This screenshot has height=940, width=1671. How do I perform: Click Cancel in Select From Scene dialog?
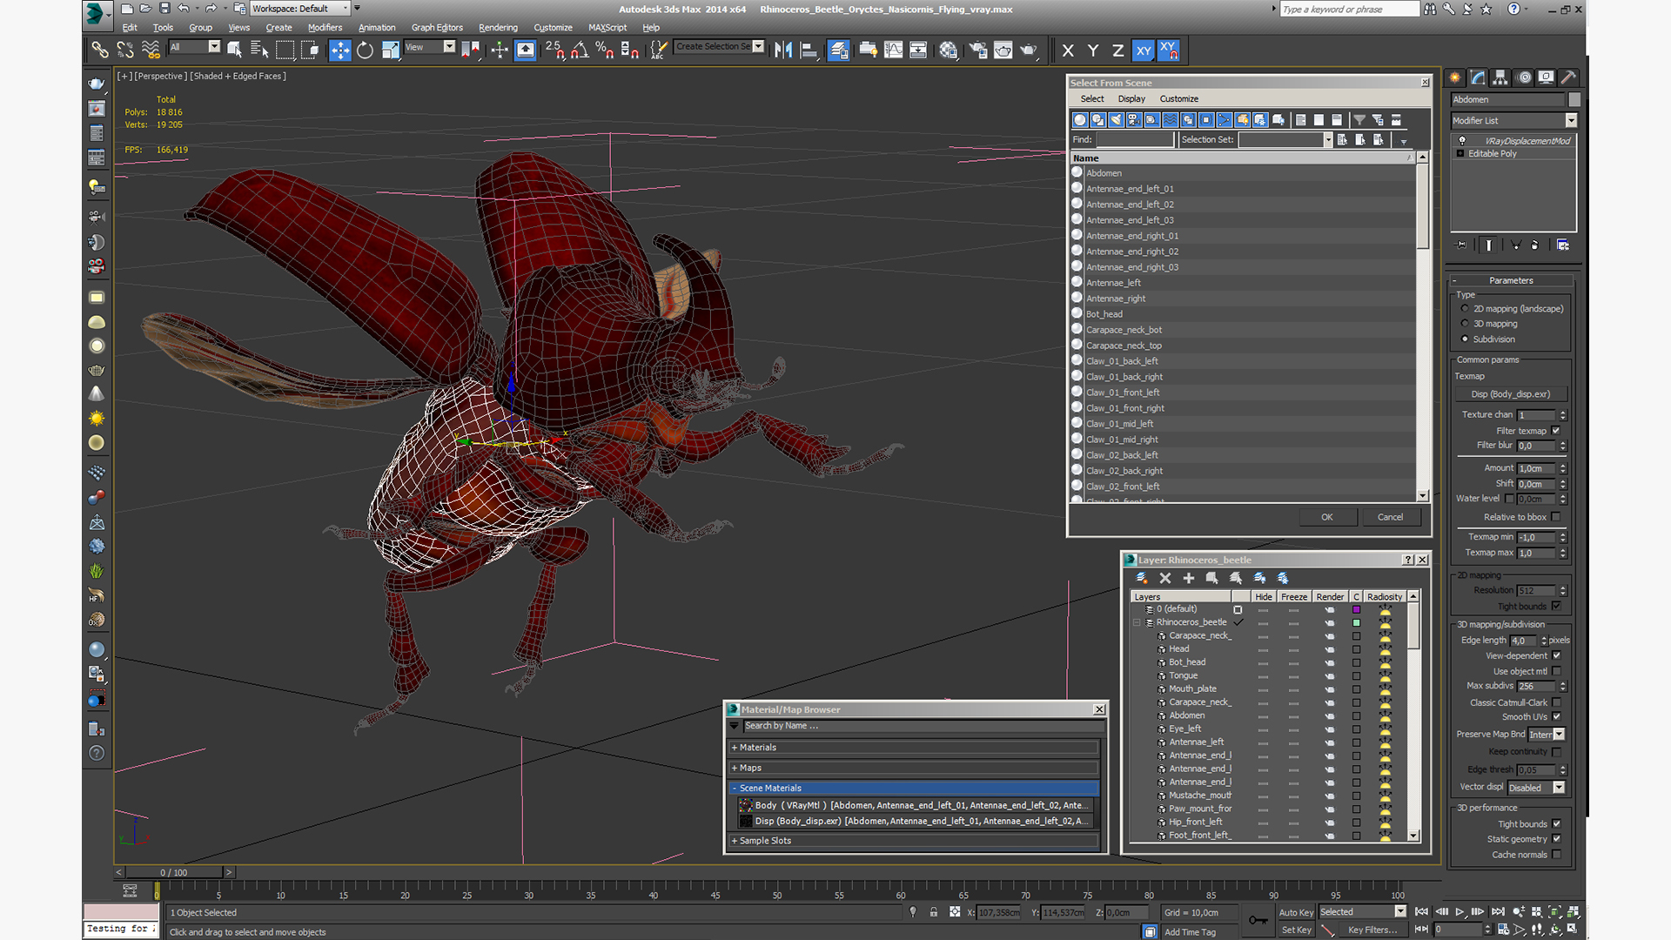click(x=1390, y=517)
